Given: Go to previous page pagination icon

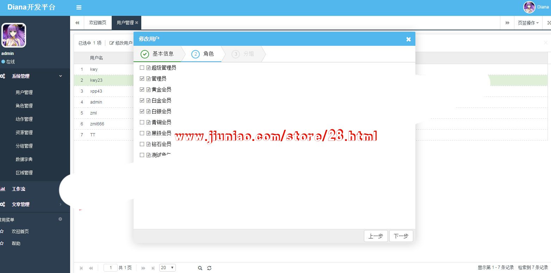Looking at the screenshot, I should tap(91, 268).
